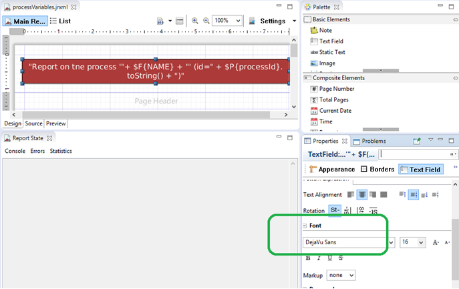Click the Settings button in editor toolbar
The height and width of the screenshot is (289, 459).
(x=272, y=21)
